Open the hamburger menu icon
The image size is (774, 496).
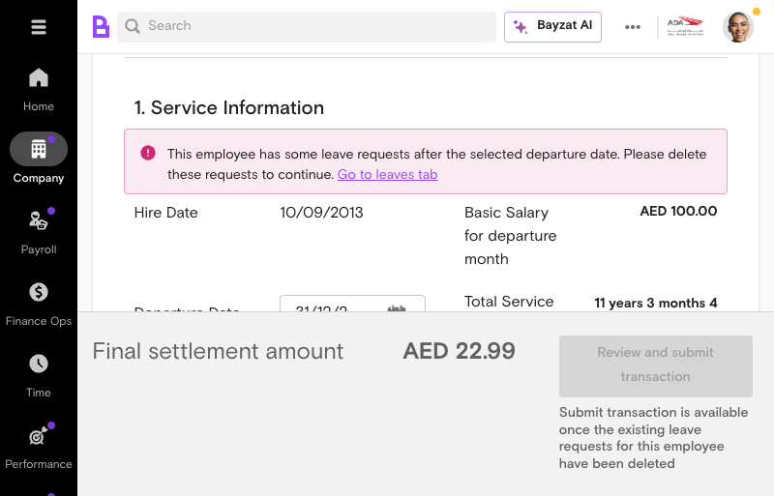(x=39, y=27)
